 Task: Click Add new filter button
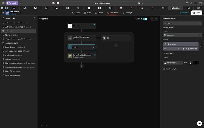(168, 53)
